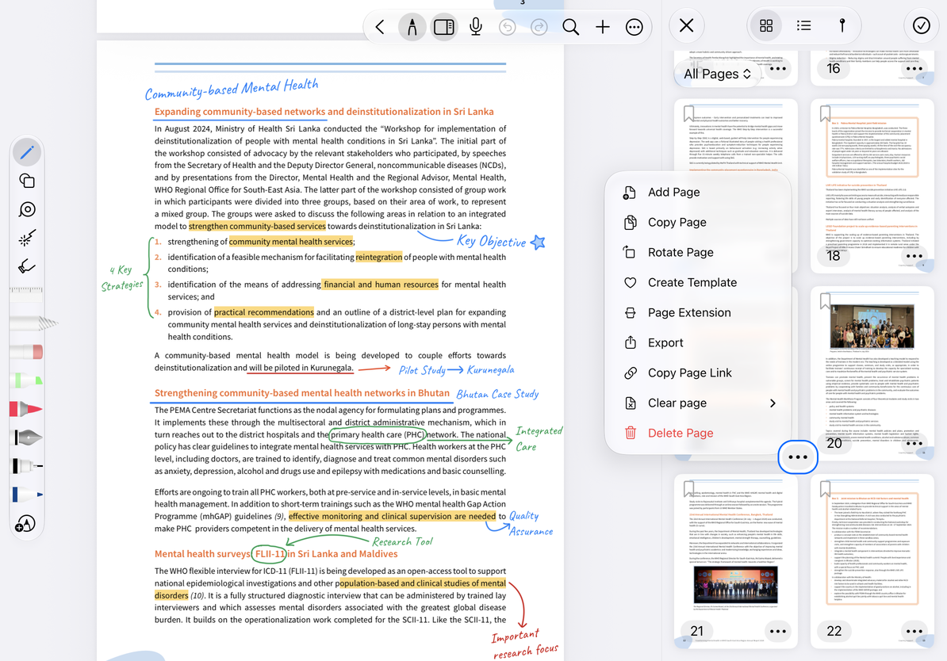
Task: Undo the last action
Action: coord(508,27)
